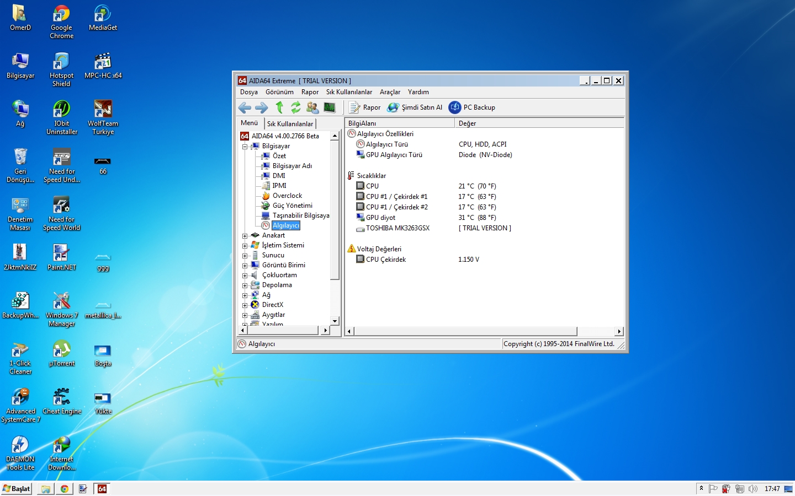This screenshot has height=496, width=795.
Task: Expand the Görüntü Birimi tree node
Action: click(245, 266)
